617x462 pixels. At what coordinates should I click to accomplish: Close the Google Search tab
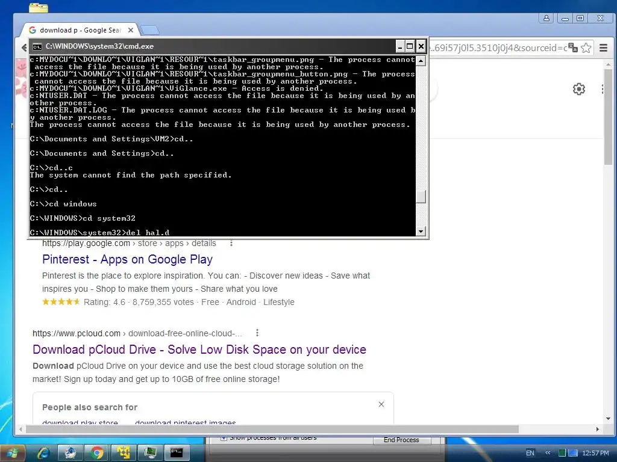pyautogui.click(x=131, y=30)
